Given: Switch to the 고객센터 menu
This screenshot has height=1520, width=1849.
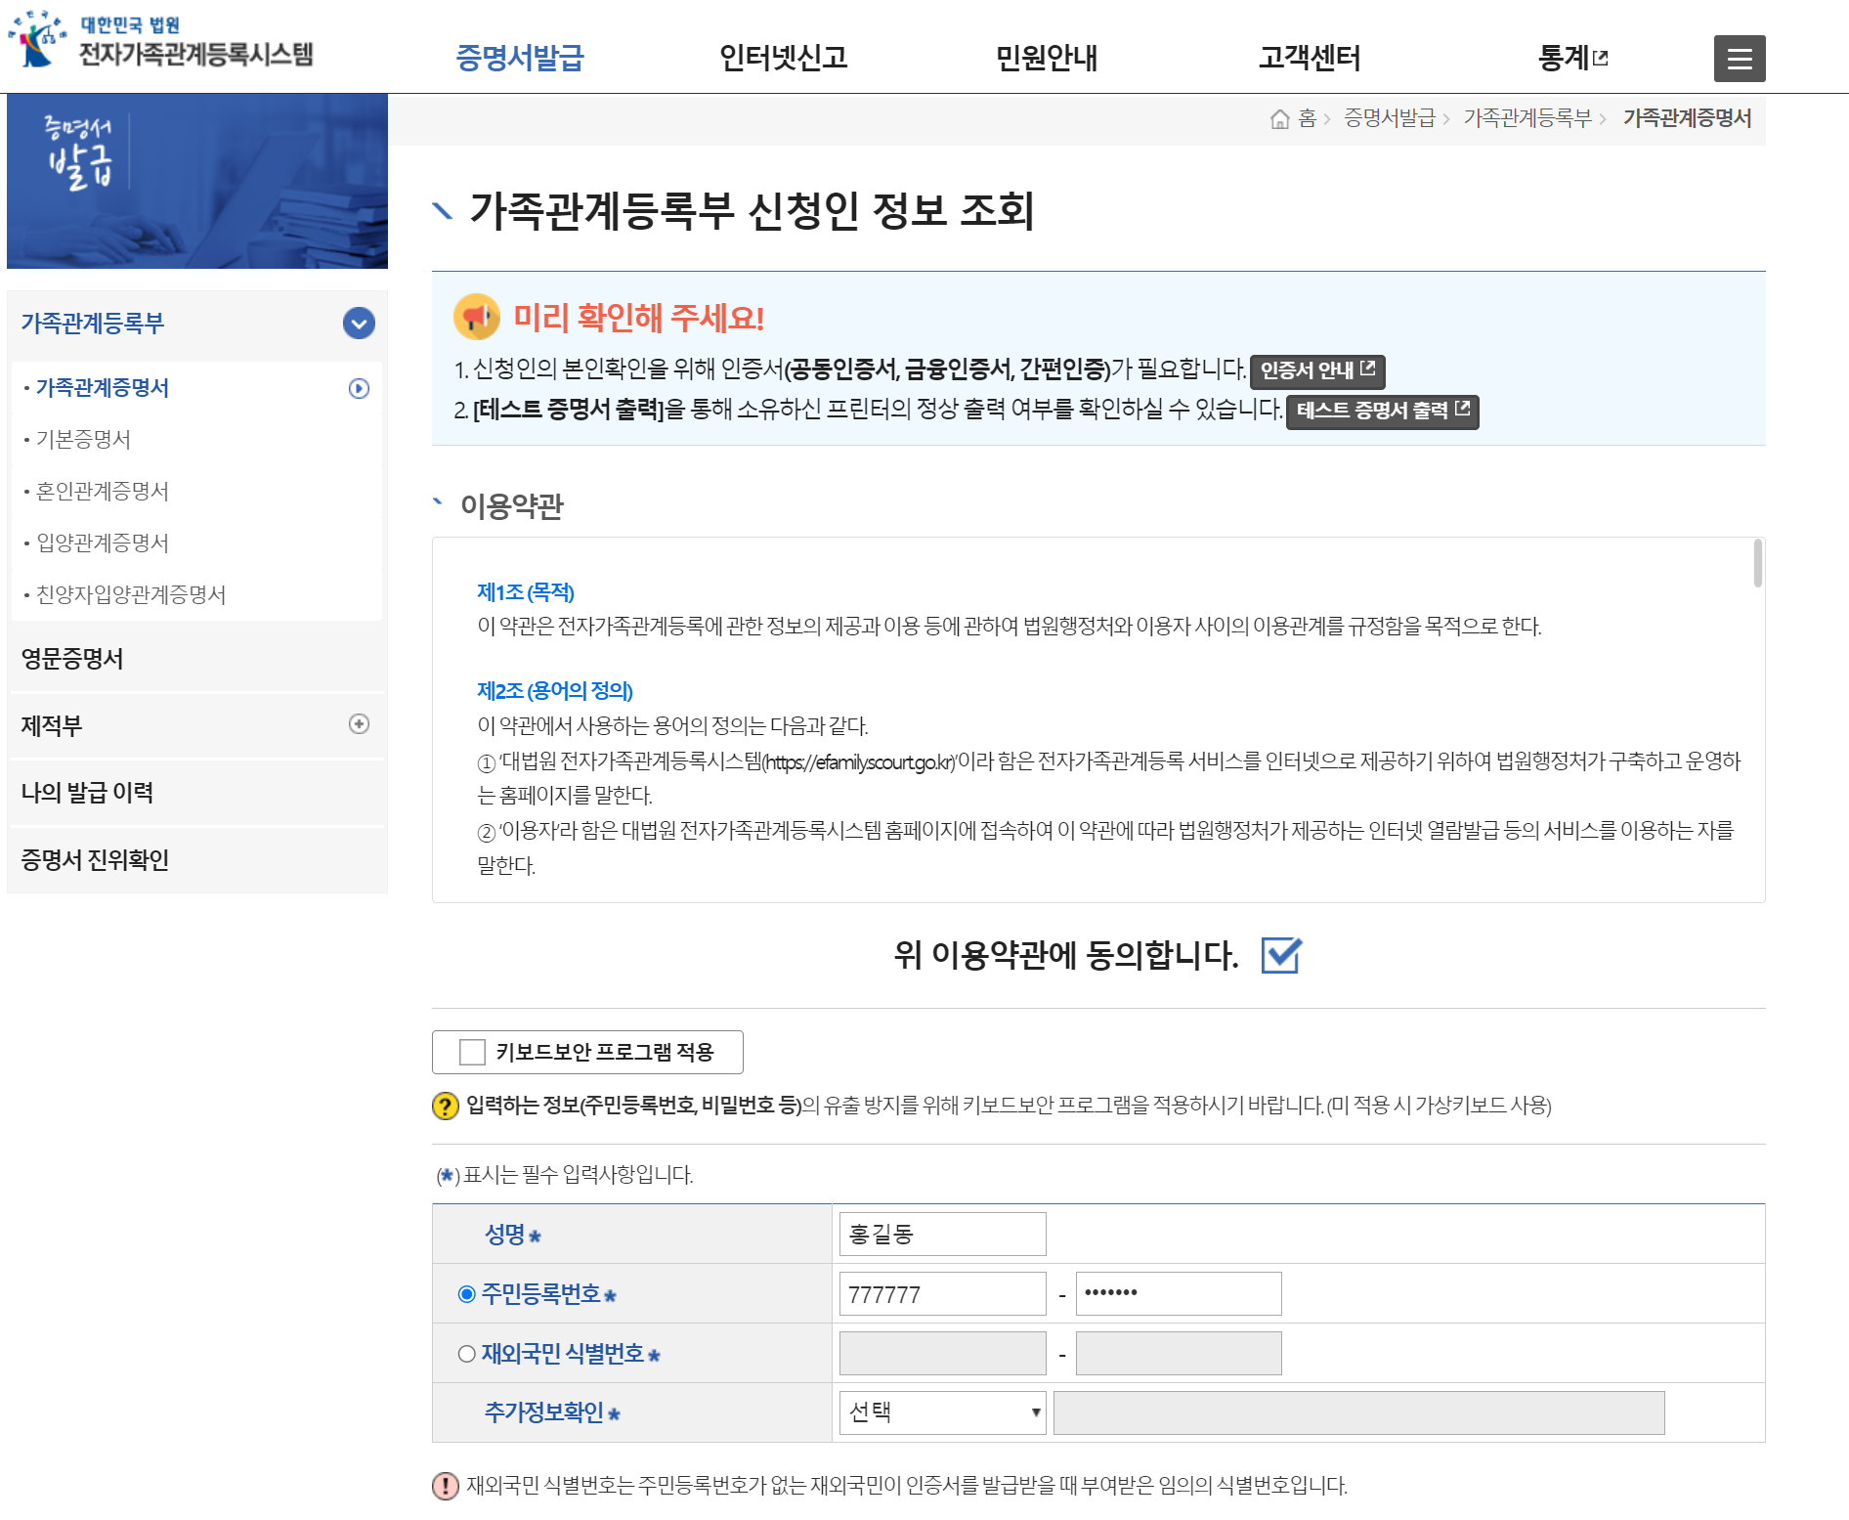Looking at the screenshot, I should click(1311, 58).
